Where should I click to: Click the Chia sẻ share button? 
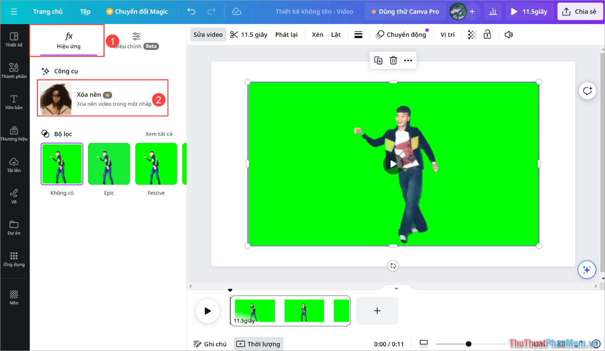click(x=580, y=11)
